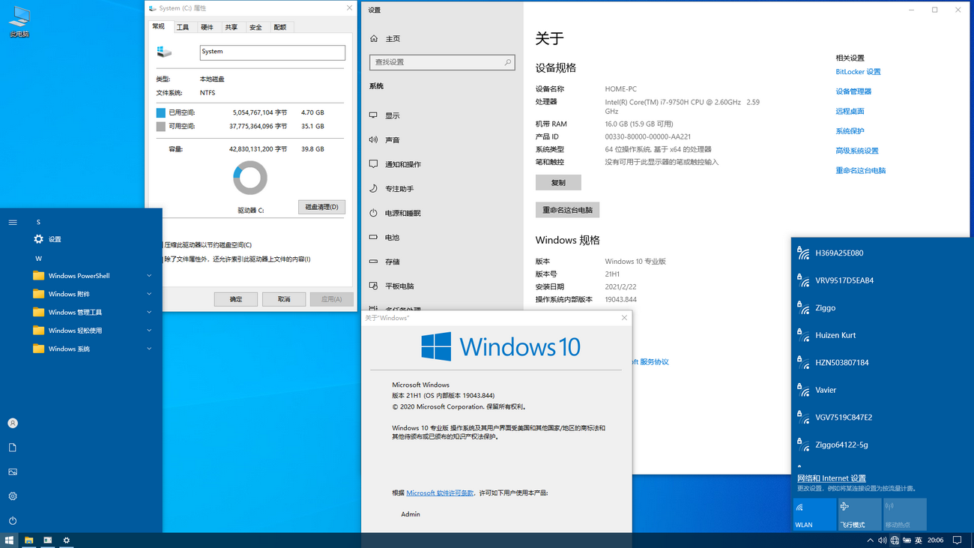The width and height of the screenshot is (974, 548).
Task: Open 远程桌面 link
Action: click(x=850, y=111)
